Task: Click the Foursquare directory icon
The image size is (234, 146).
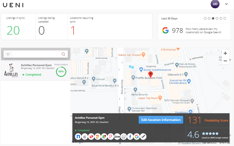Action: (111, 136)
